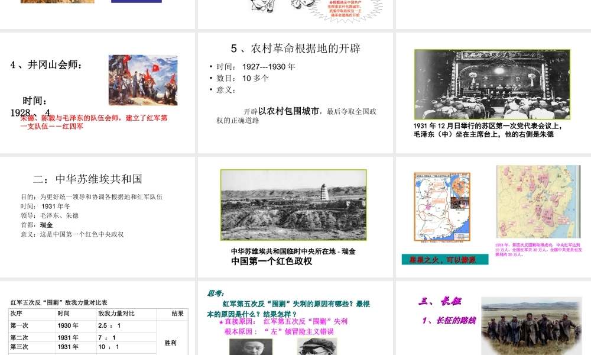591x355 pixels.
Task: Click table cell 10 : 1
Action: (109, 347)
